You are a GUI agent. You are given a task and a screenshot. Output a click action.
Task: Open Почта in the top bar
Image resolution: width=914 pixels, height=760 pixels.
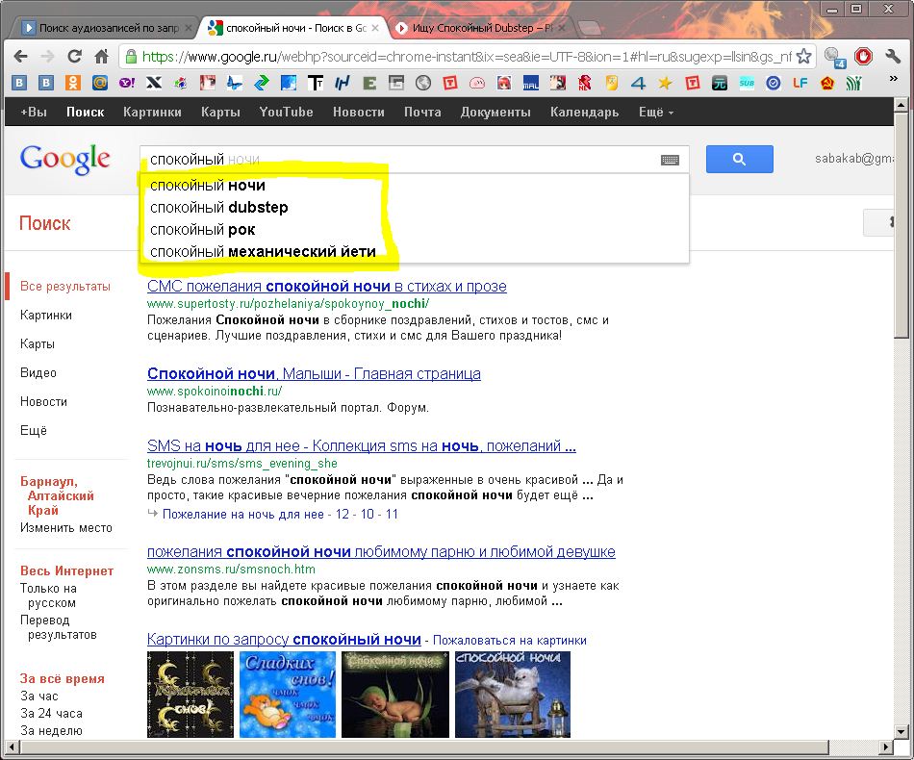[x=422, y=112]
